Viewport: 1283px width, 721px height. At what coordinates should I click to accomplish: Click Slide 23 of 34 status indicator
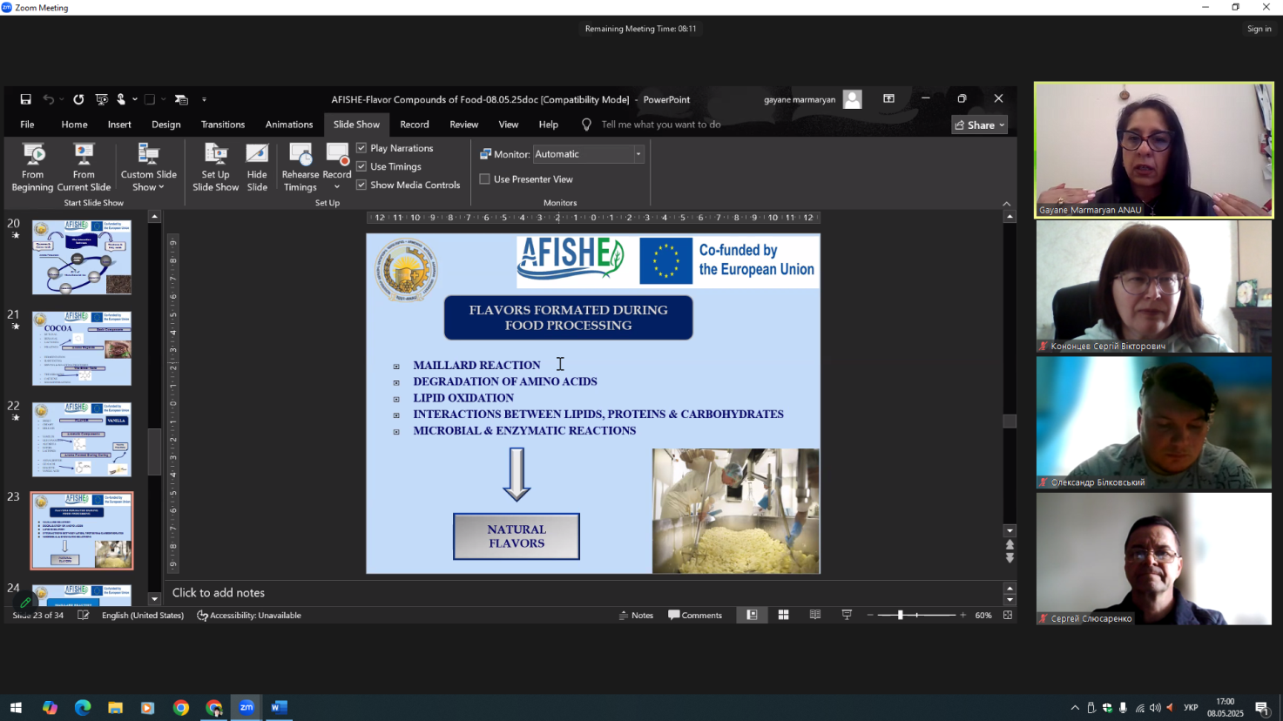38,615
